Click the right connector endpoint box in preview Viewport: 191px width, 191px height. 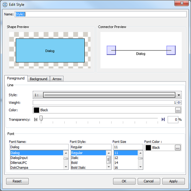click(x=171, y=50)
